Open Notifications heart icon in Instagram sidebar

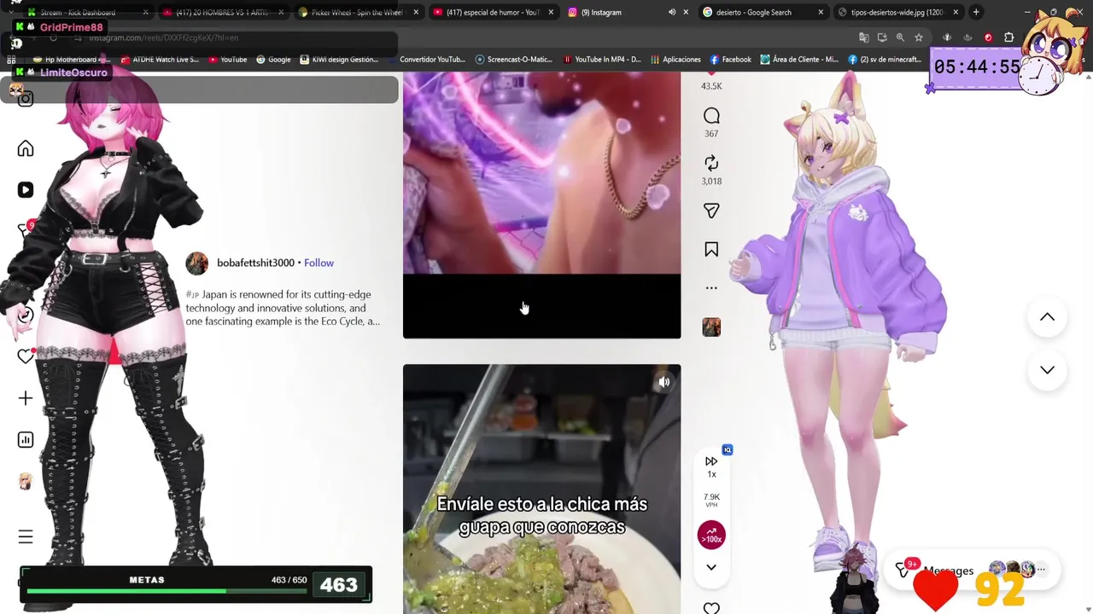[26, 356]
